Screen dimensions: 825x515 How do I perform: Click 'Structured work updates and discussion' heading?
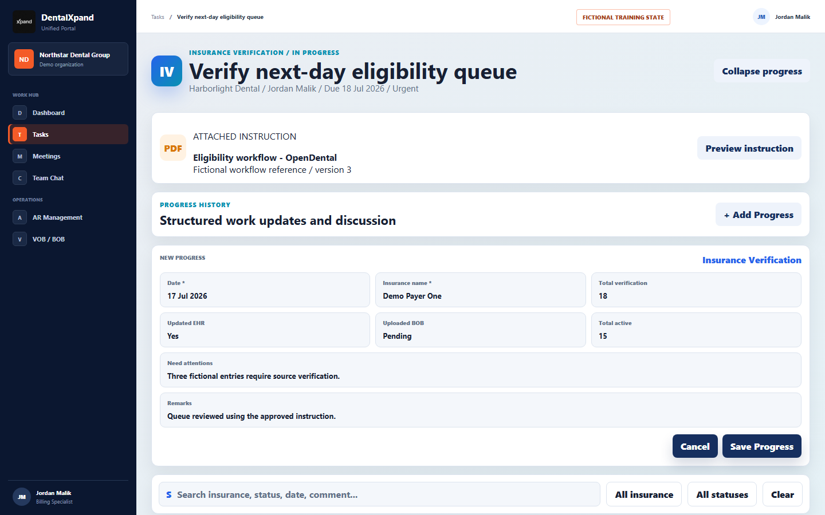[278, 220]
